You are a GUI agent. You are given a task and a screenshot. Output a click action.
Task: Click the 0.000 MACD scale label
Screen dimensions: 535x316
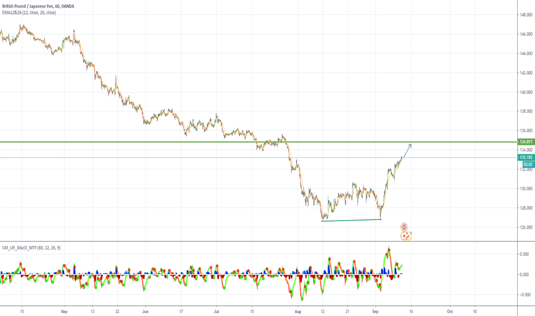[x=525, y=275]
